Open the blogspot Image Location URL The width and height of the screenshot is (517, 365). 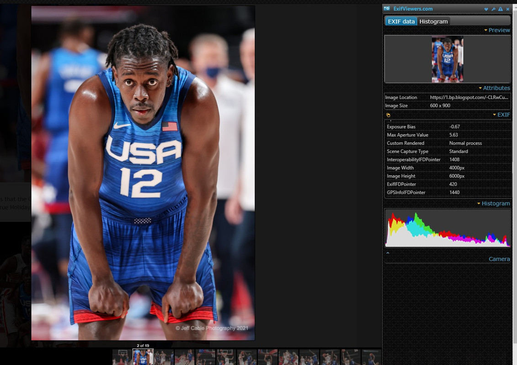coord(469,98)
